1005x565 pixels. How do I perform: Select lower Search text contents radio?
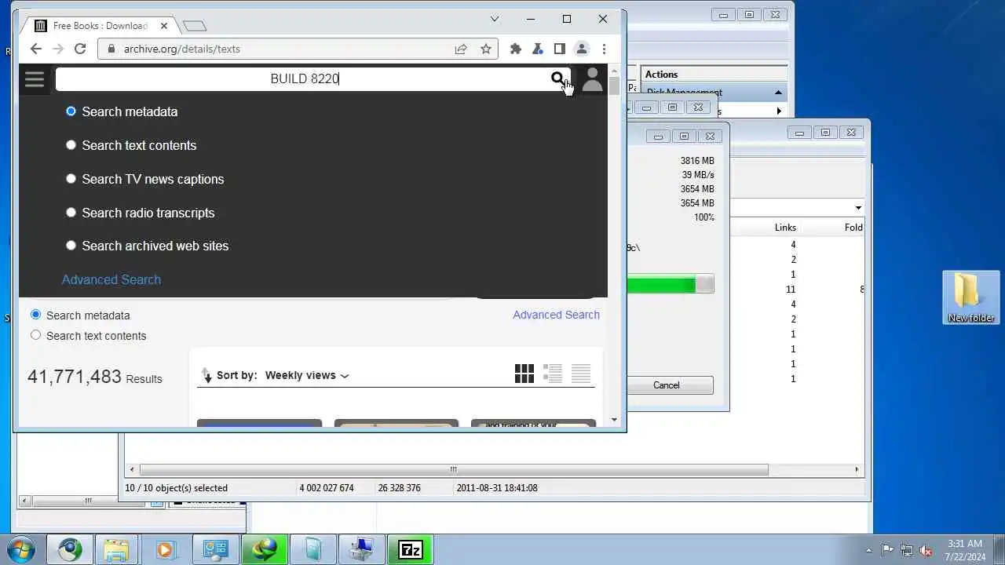(x=35, y=335)
